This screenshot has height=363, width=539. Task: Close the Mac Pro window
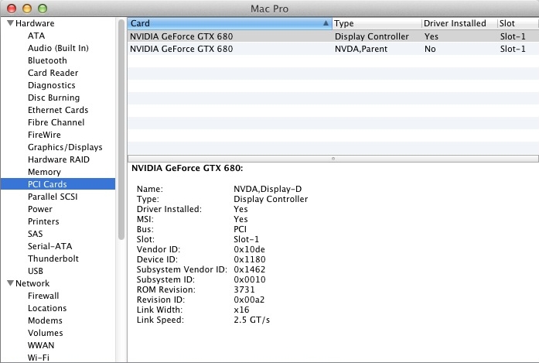12,9
